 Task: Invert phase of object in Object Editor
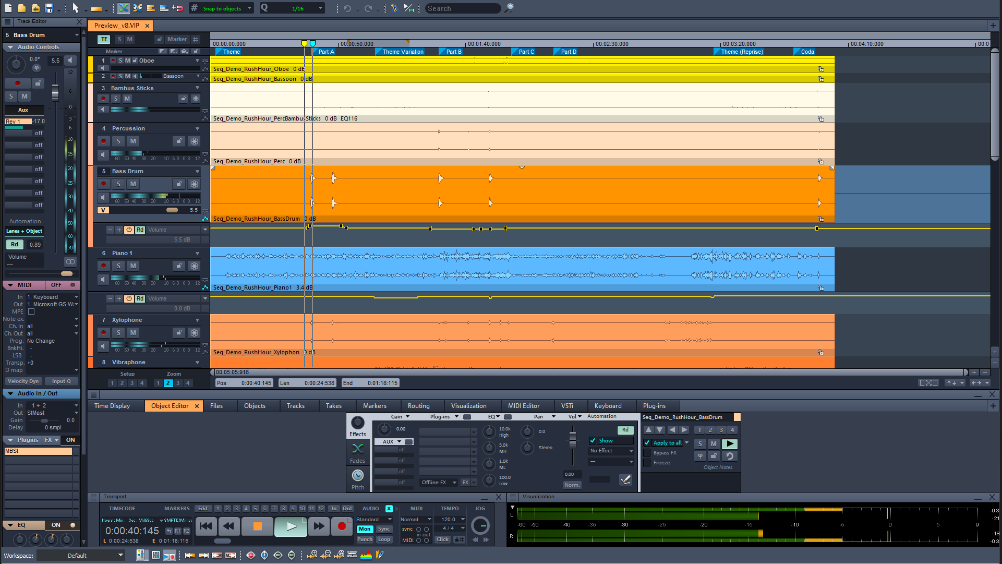tap(700, 455)
